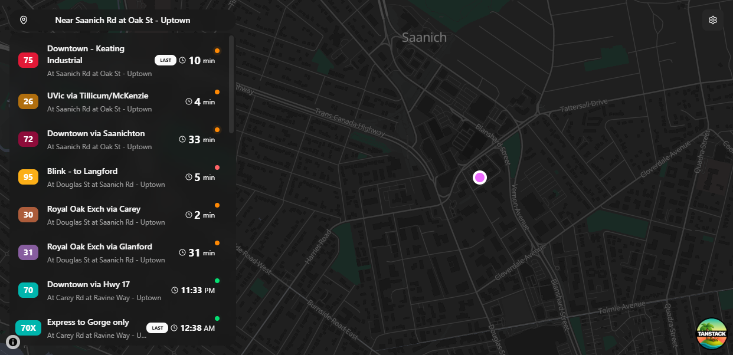Image resolution: width=733 pixels, height=355 pixels.
Task: Click the purple route 31 badge
Action: click(x=28, y=253)
